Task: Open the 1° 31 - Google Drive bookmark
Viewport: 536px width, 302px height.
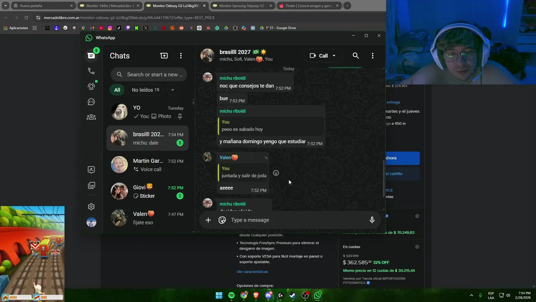Action: coord(278,28)
